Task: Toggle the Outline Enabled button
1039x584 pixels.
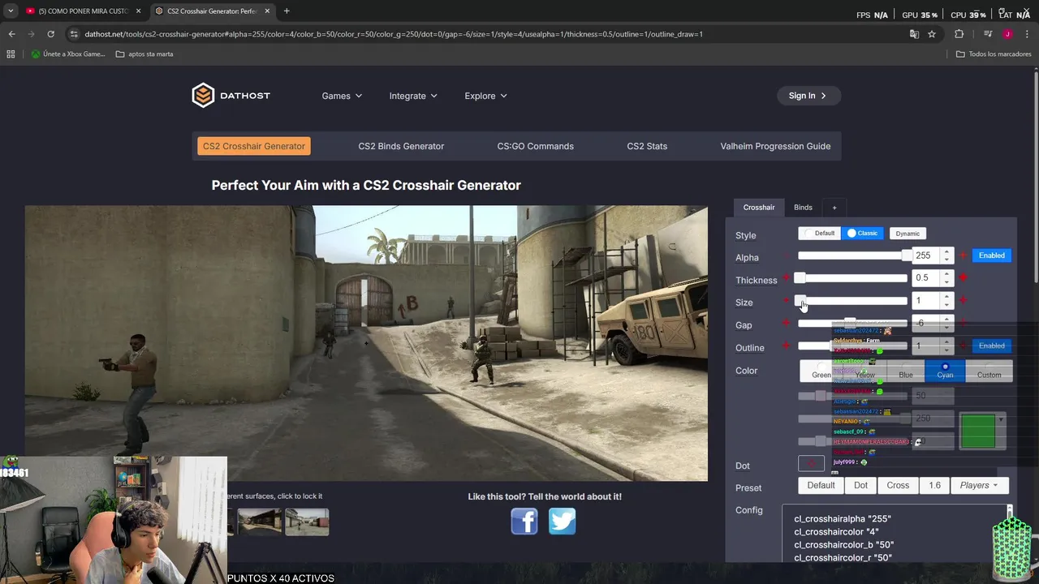Action: tap(991, 346)
